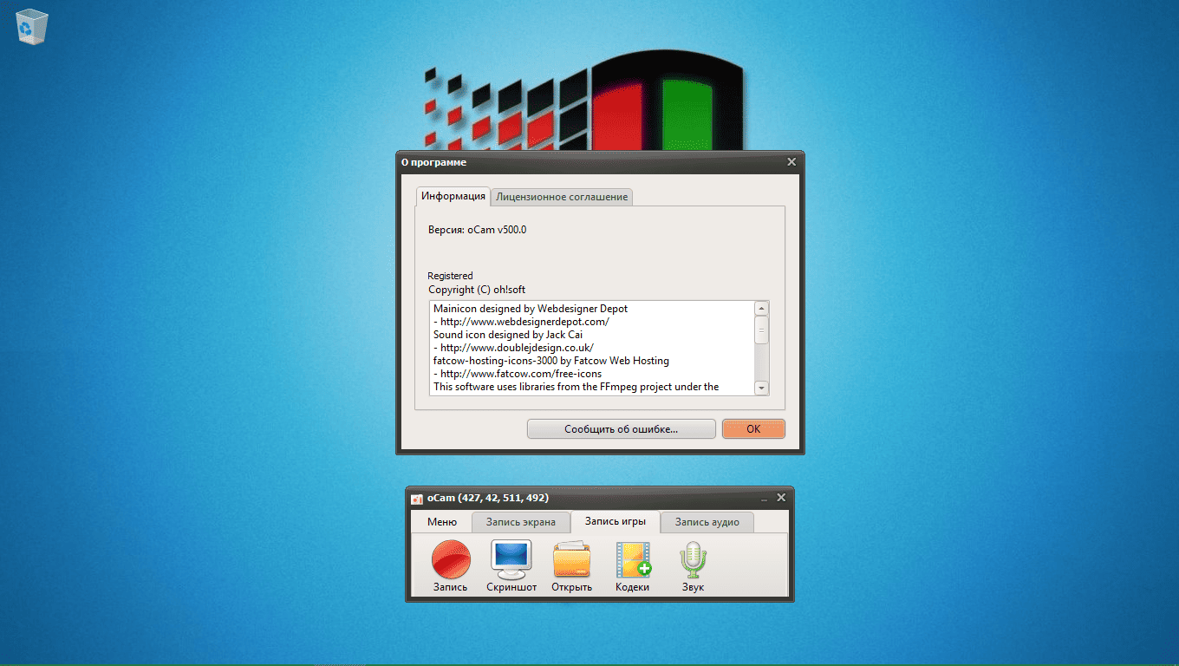Click the 'Copyright (C) oh!soft' text
Screen dimensions: 1179x666
pos(477,290)
